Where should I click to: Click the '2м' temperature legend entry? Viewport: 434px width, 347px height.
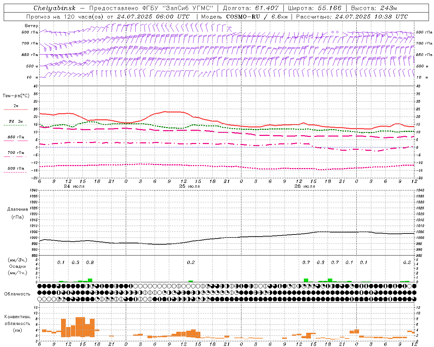click(16, 106)
